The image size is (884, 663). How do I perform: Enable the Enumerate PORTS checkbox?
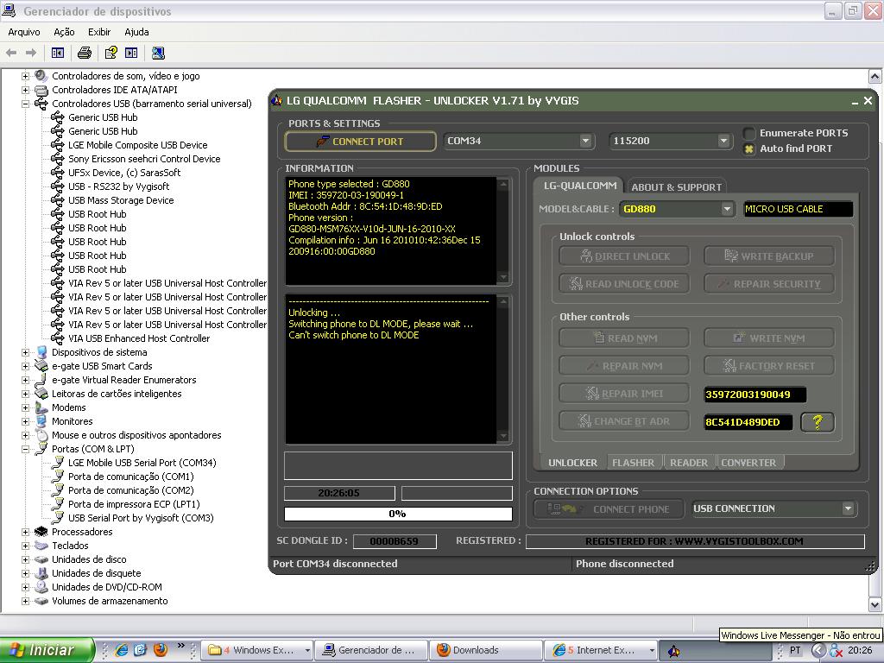(749, 133)
